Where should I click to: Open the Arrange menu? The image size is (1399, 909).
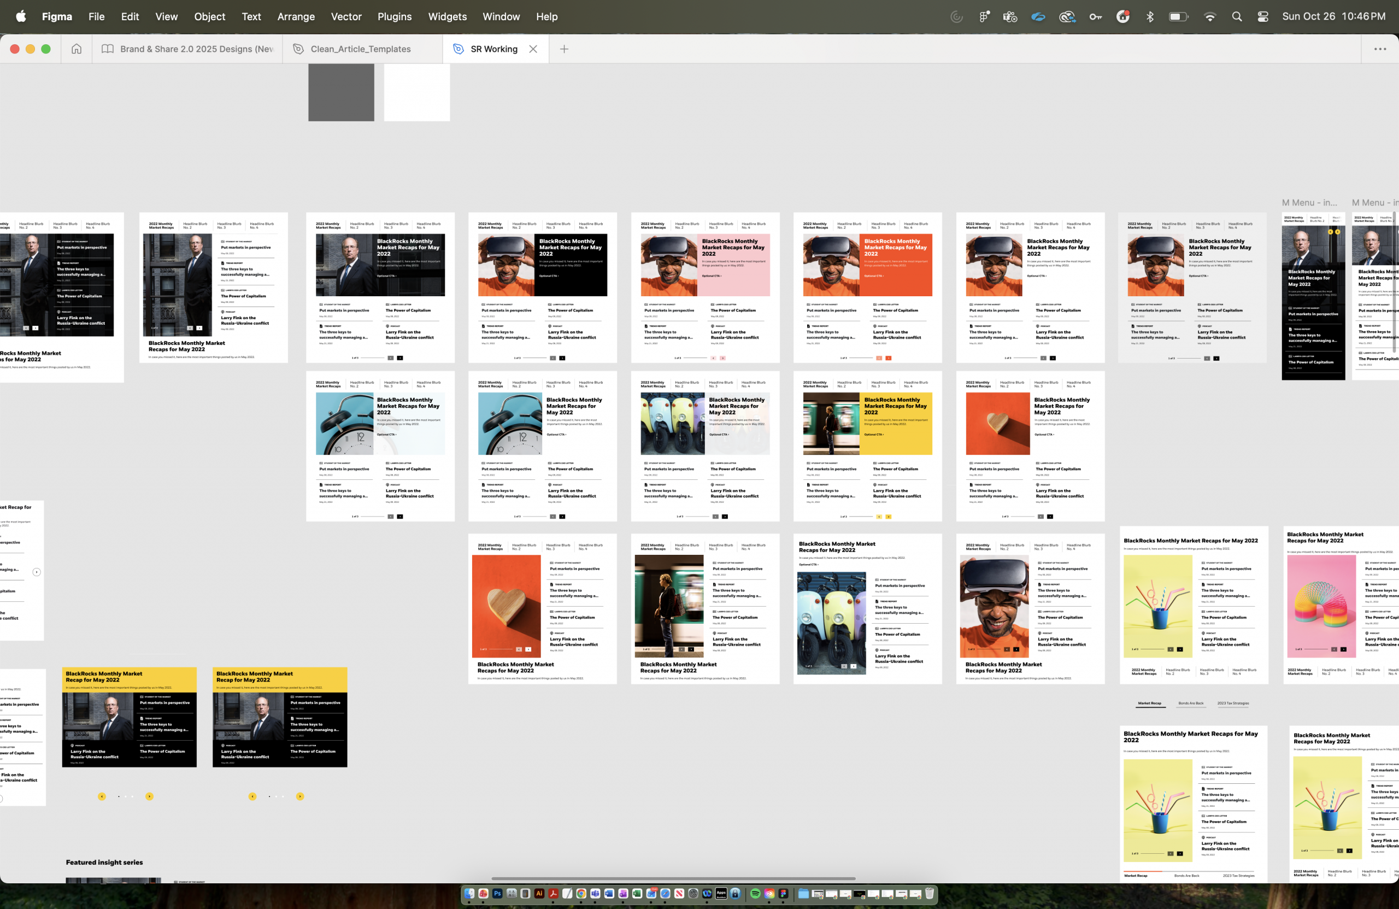[x=296, y=16]
